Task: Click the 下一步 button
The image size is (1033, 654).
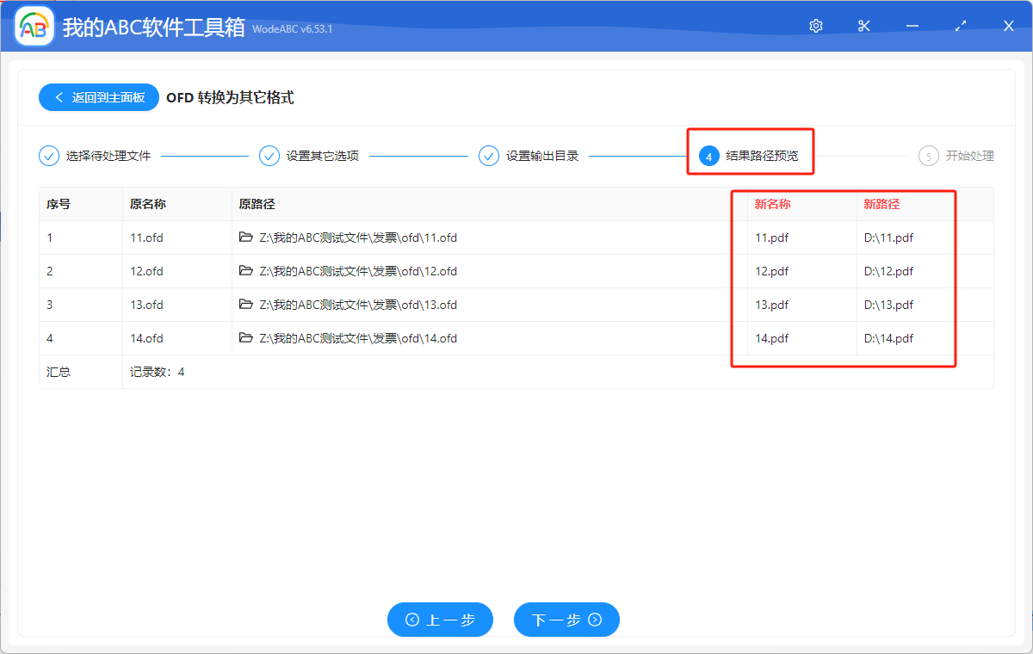Action: pos(566,620)
